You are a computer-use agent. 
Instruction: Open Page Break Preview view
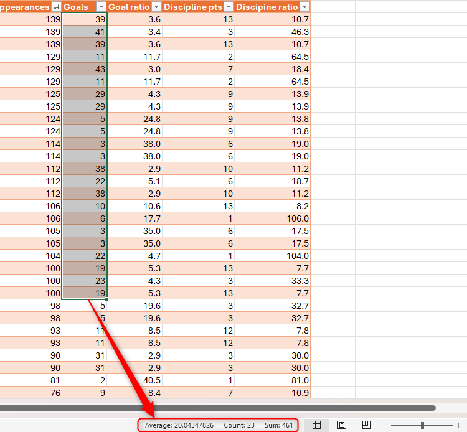click(367, 425)
